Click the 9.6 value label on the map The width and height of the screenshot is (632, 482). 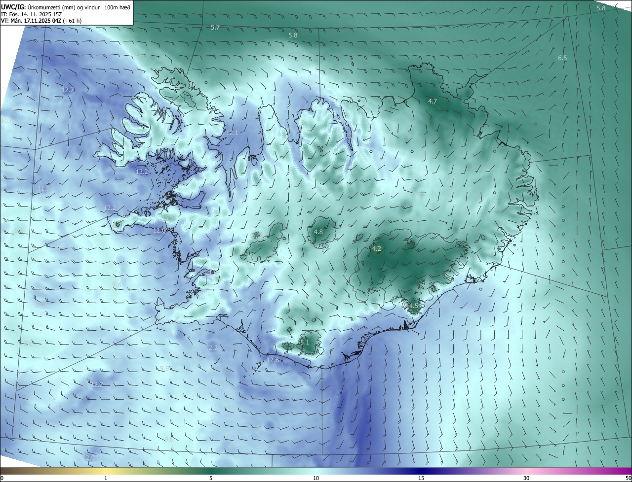point(169,439)
